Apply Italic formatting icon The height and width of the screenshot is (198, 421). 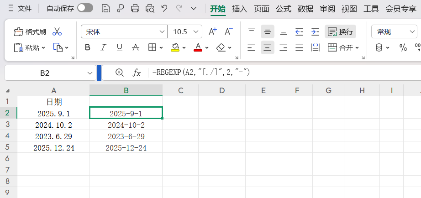point(103,47)
